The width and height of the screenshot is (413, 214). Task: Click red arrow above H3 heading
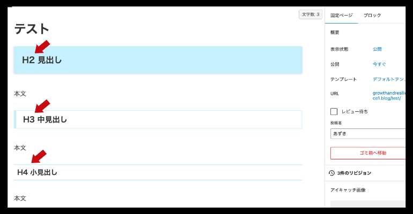42,106
